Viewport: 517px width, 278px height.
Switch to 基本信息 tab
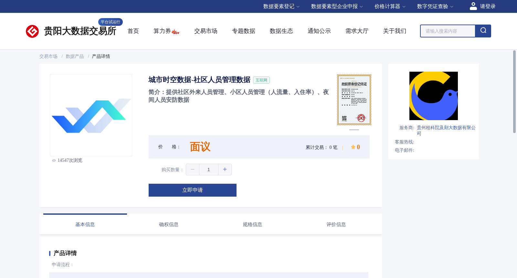(85, 224)
